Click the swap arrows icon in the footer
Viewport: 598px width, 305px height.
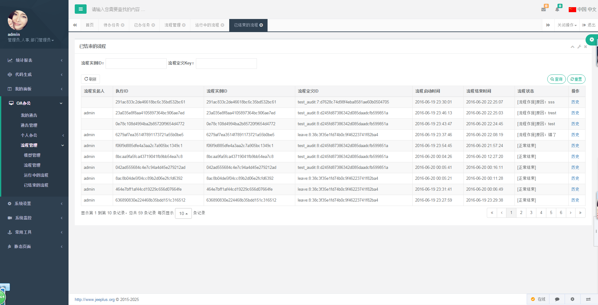(x=588, y=299)
